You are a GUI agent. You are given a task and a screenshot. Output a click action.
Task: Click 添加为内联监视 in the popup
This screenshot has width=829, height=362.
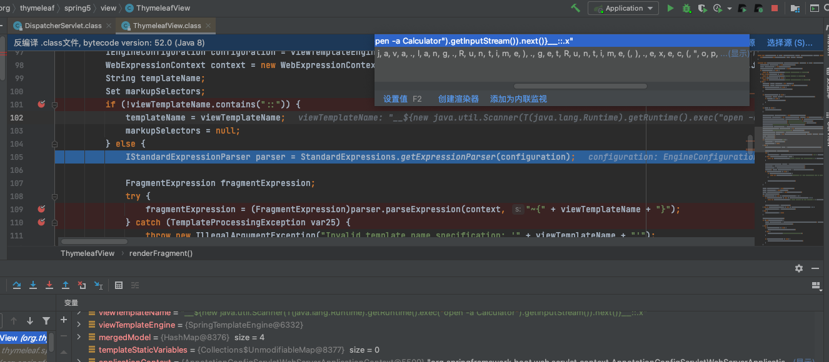[x=518, y=99]
